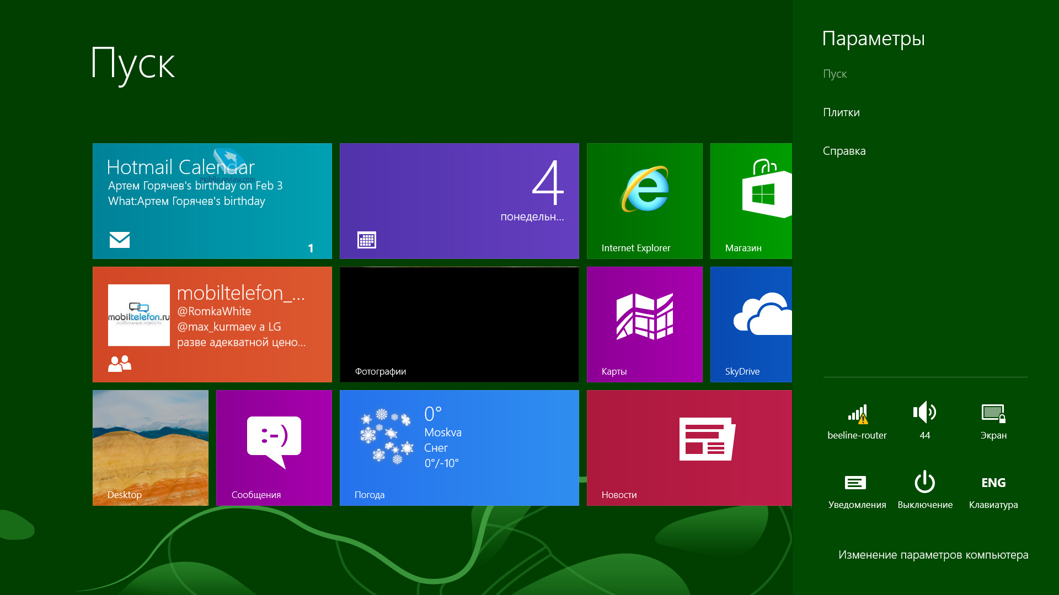Open the Новости news tile
This screenshot has width=1059, height=595.
689,448
